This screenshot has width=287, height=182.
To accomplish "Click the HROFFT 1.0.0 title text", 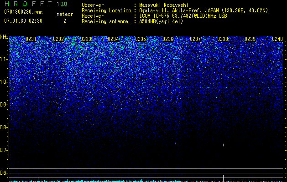I will [x=36, y=4].
